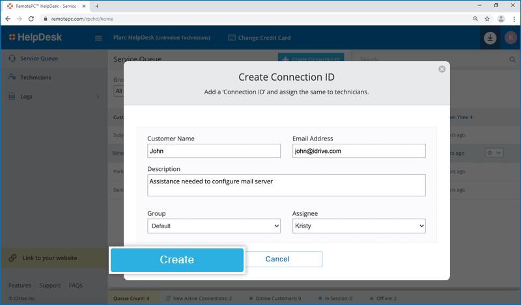Click the Cancel button

(277, 259)
